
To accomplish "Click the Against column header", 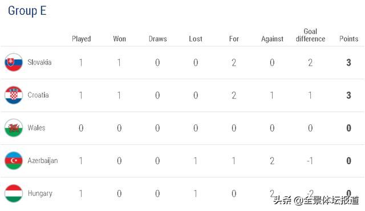I will click(x=272, y=39).
